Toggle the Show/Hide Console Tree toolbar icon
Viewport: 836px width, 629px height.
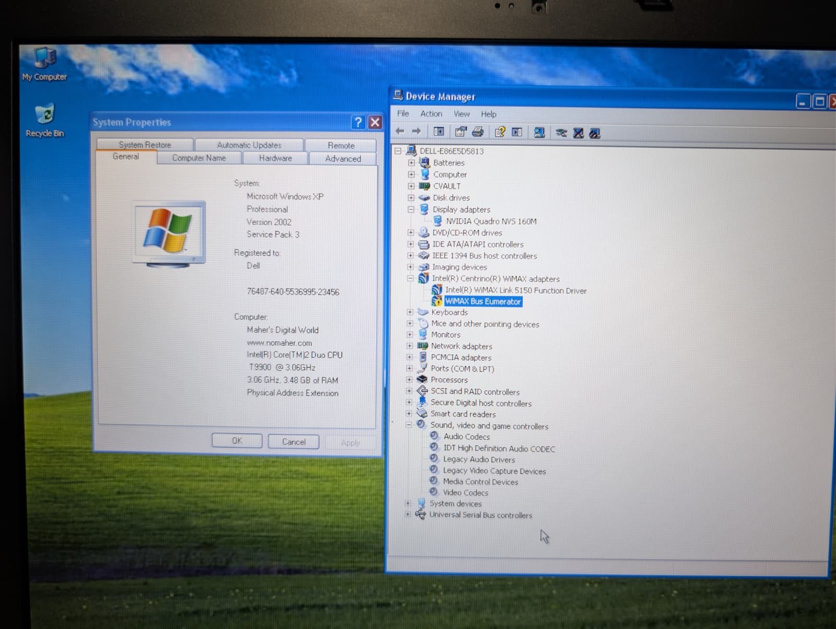[x=439, y=132]
